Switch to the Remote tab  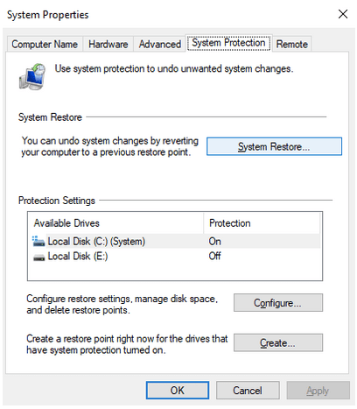point(292,44)
